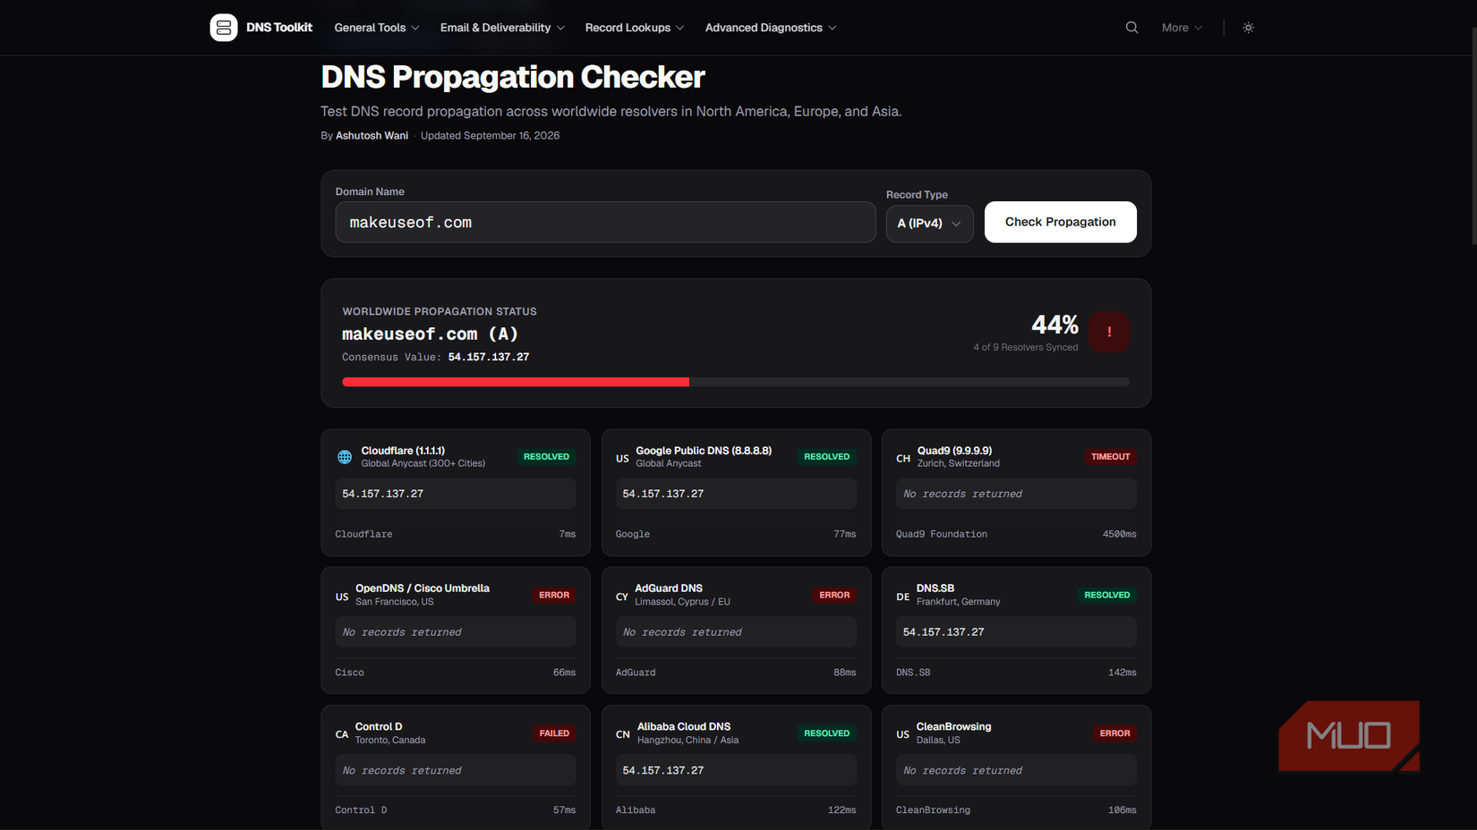
Task: Click DNS.SB RESOLVED badge
Action: point(1106,595)
